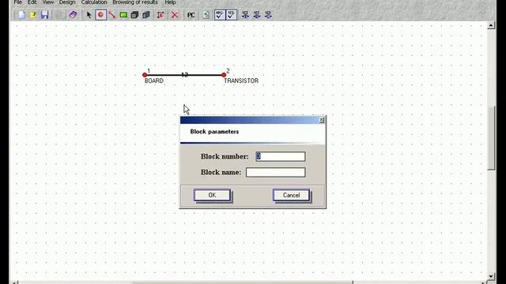The width and height of the screenshot is (506, 284).
Task: Click the PC toolbar button
Action: [x=191, y=15]
